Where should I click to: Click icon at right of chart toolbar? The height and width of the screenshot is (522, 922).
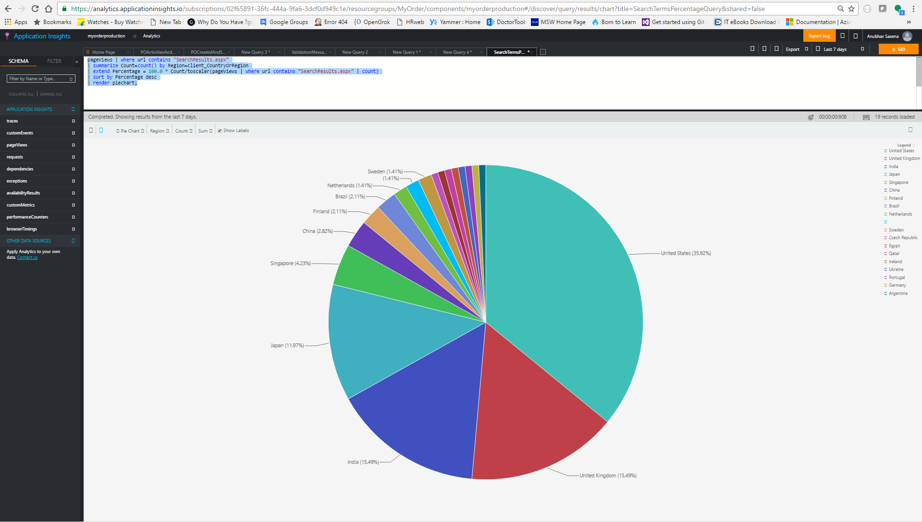910,130
